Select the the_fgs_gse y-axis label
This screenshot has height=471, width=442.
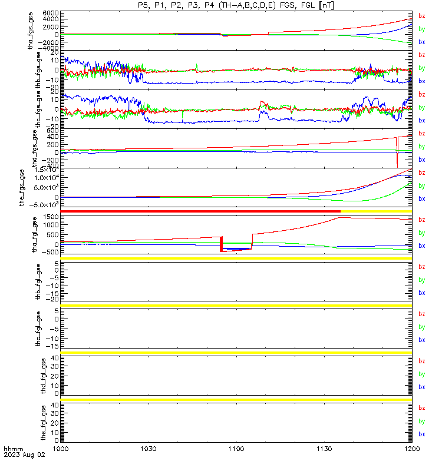point(22,188)
